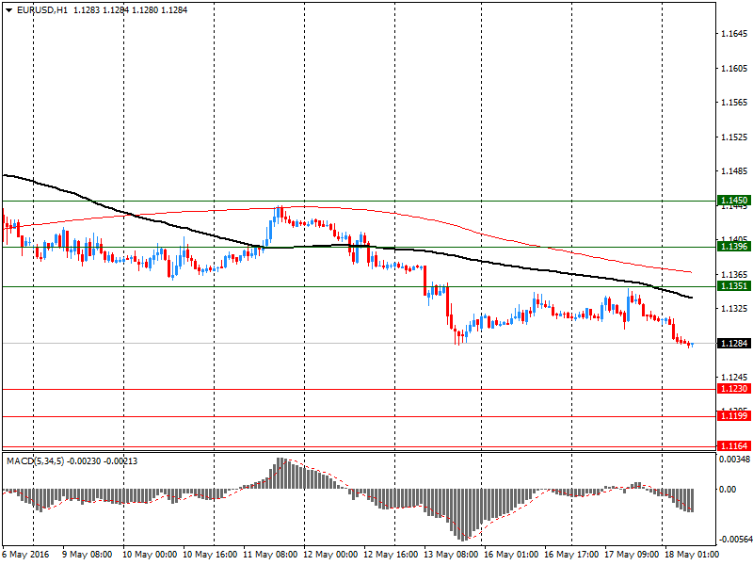Click the 16 May 01:00 time label
Viewport: 753px width, 565px height.
tap(511, 555)
